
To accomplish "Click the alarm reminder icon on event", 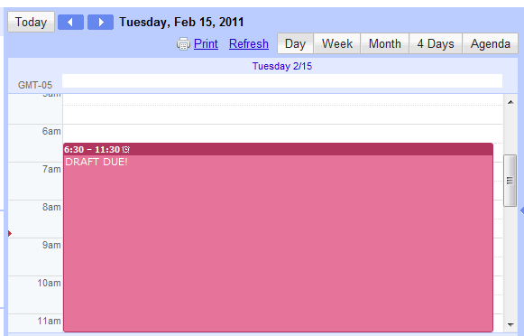I will [x=125, y=149].
